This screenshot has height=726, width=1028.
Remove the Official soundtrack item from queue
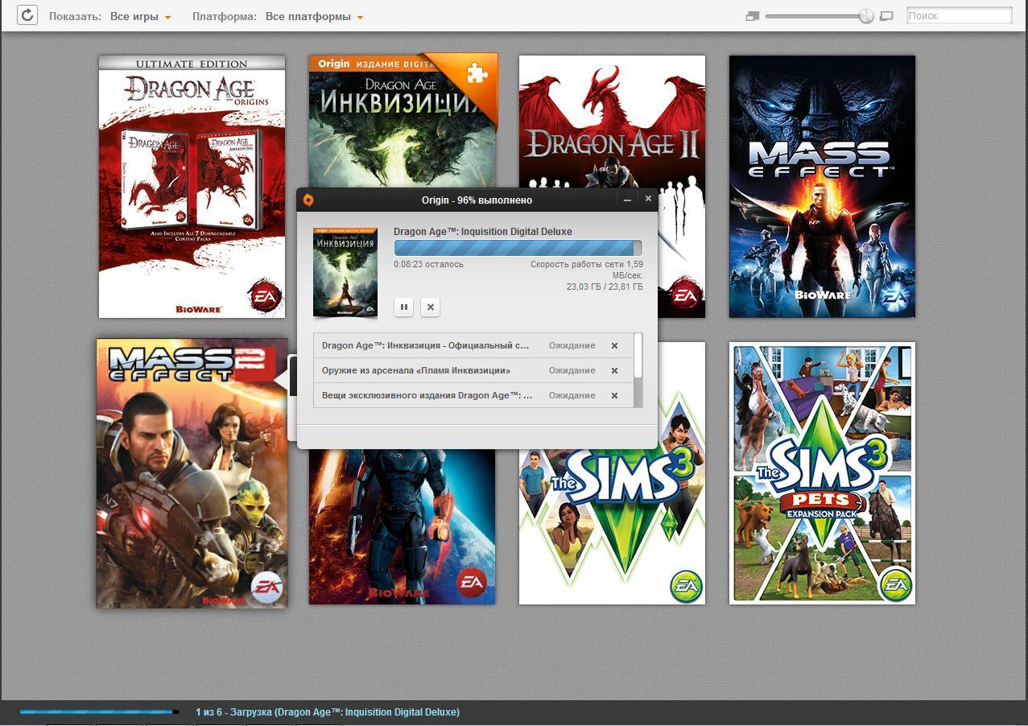614,345
